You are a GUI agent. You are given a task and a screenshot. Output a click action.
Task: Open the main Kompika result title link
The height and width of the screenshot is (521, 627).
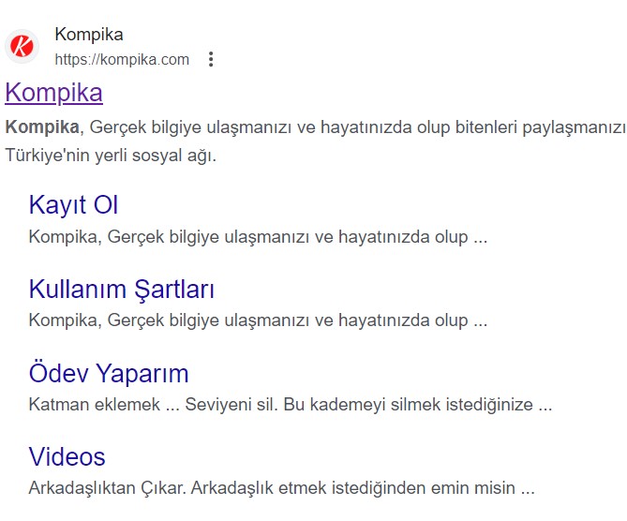coord(54,93)
